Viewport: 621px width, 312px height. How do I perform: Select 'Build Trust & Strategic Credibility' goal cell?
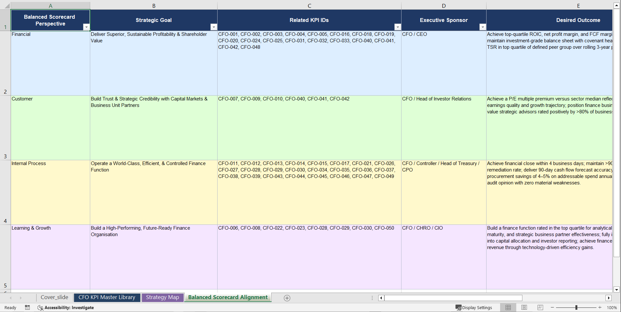[154, 128]
